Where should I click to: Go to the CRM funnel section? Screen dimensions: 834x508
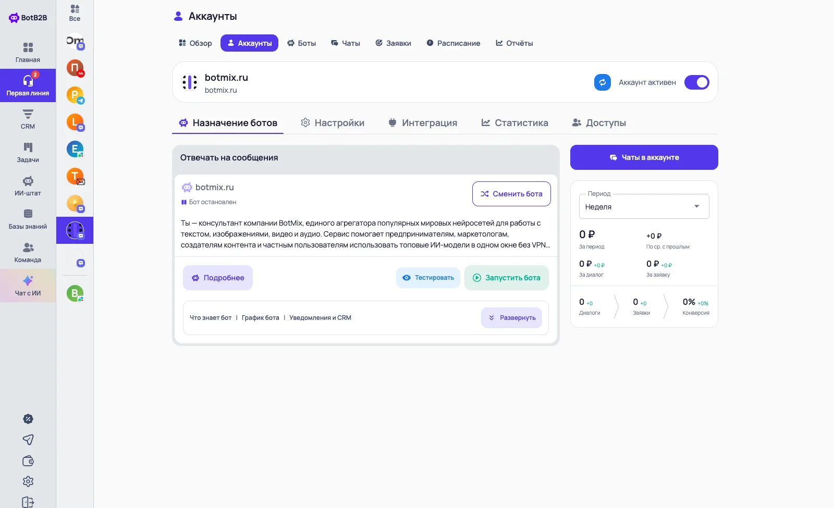[x=28, y=119]
